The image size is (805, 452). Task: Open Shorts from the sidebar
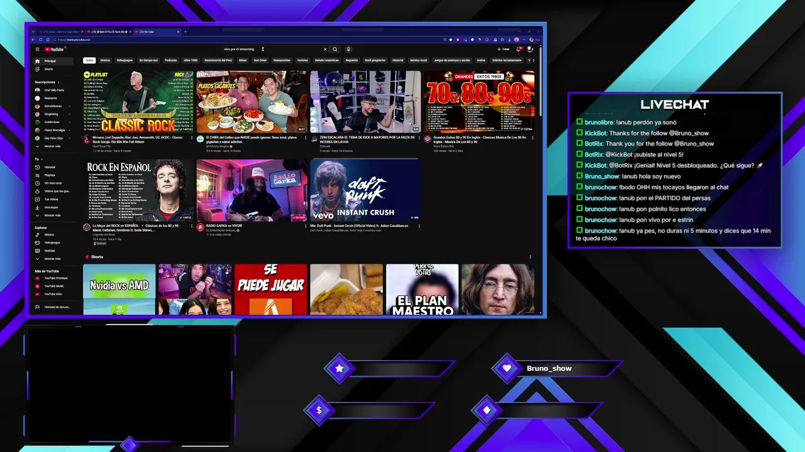pos(53,69)
